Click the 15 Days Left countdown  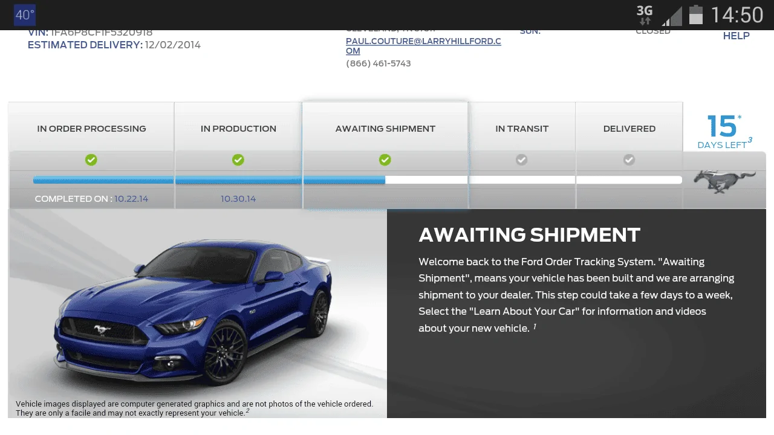724,132
